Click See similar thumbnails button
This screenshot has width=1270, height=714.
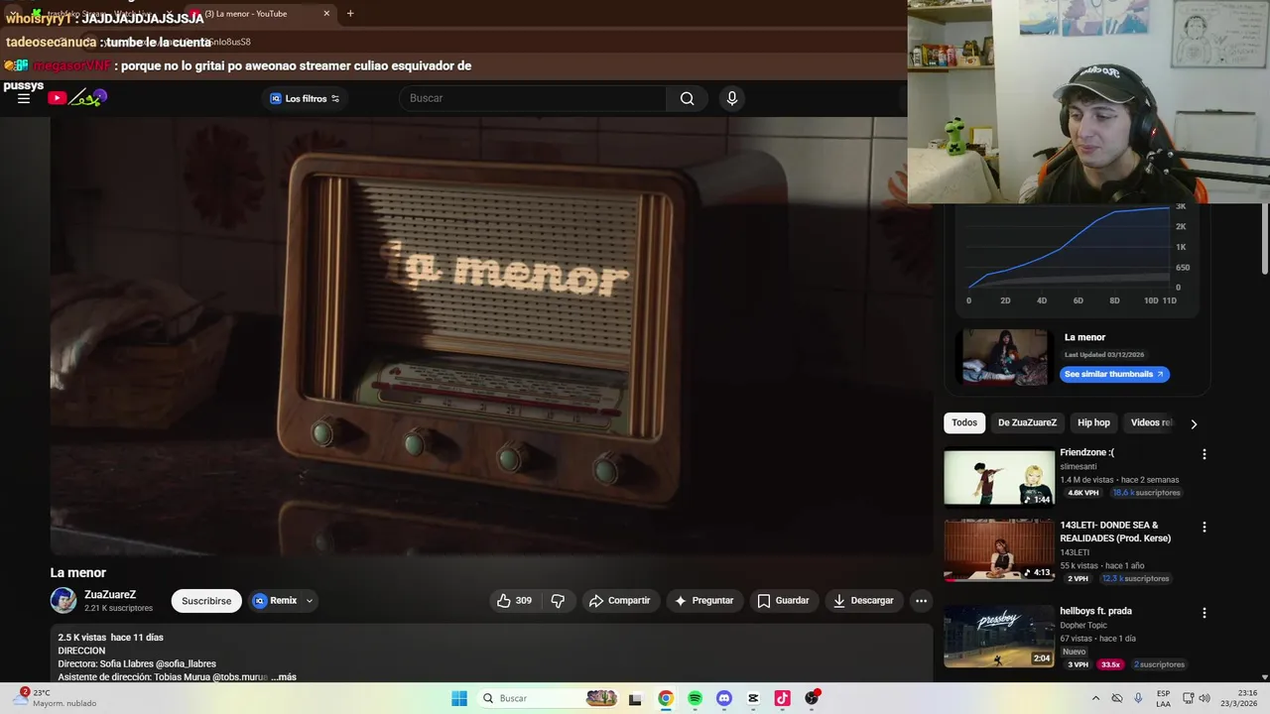click(x=1114, y=374)
